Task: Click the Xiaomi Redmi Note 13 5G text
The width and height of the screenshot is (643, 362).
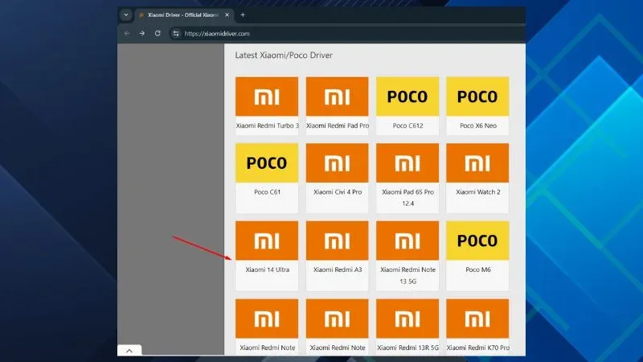Action: click(x=408, y=275)
